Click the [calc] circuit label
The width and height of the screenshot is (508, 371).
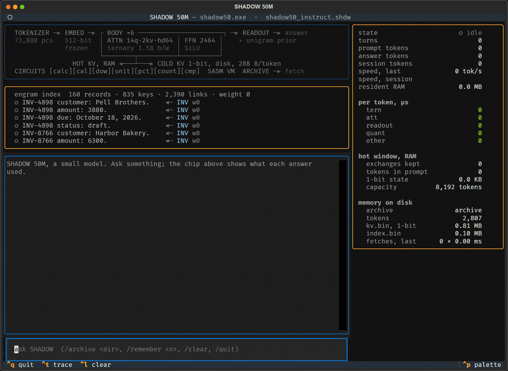pos(60,71)
